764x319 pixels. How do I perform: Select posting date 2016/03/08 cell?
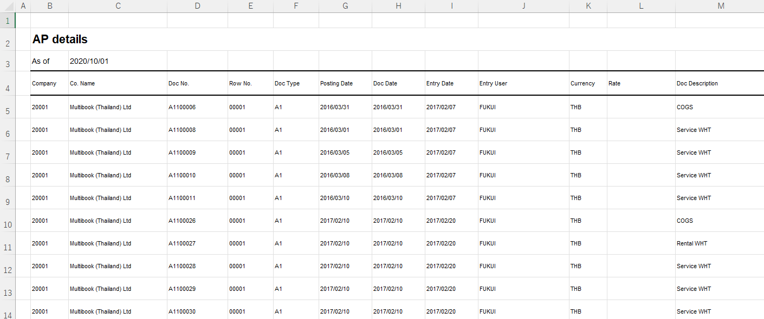click(346, 175)
